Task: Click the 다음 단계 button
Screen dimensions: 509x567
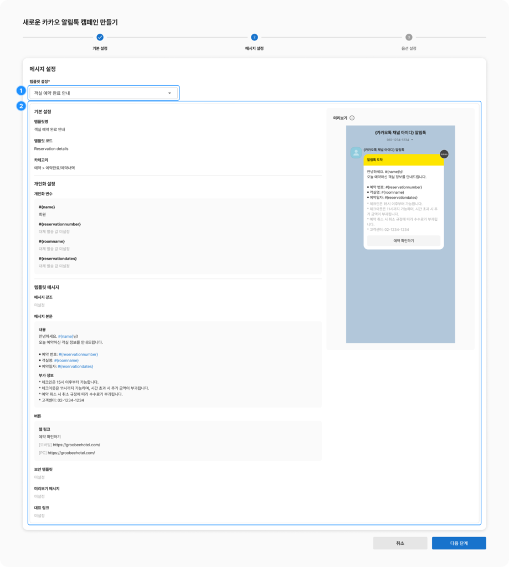Action: (x=459, y=543)
